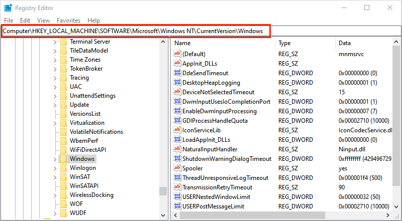The height and width of the screenshot is (221, 402).
Task: Expand the UnattendSettings key
Action: (x=55, y=96)
